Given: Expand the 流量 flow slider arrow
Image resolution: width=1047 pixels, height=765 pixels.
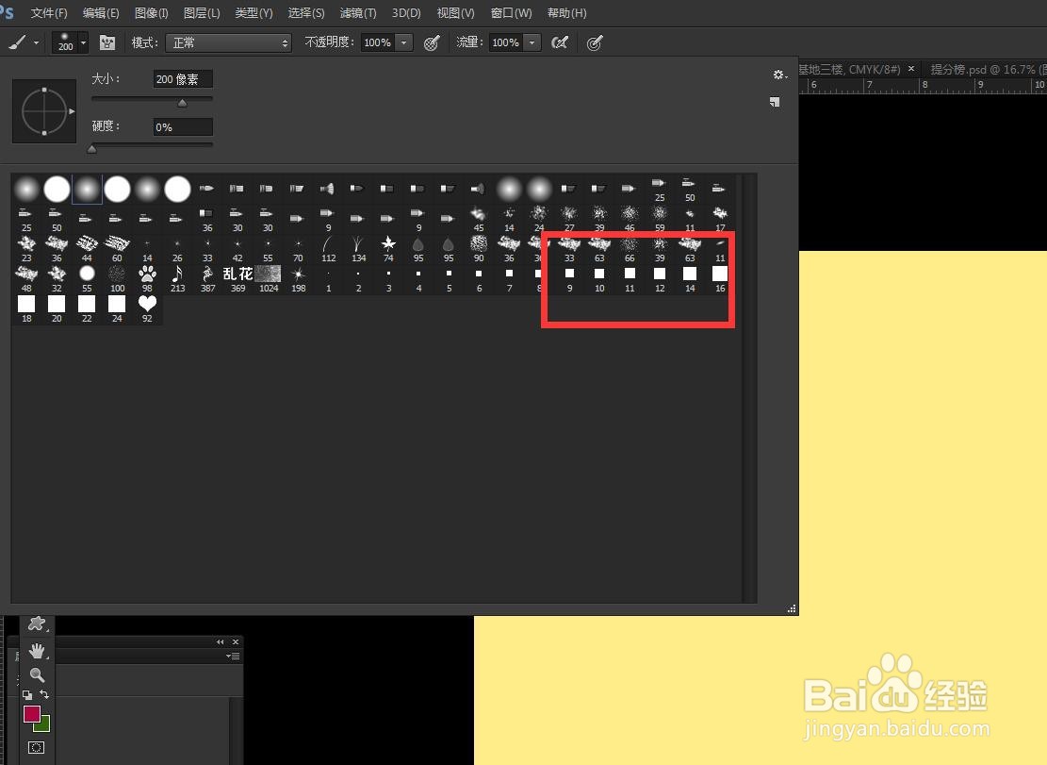Looking at the screenshot, I should click(532, 42).
